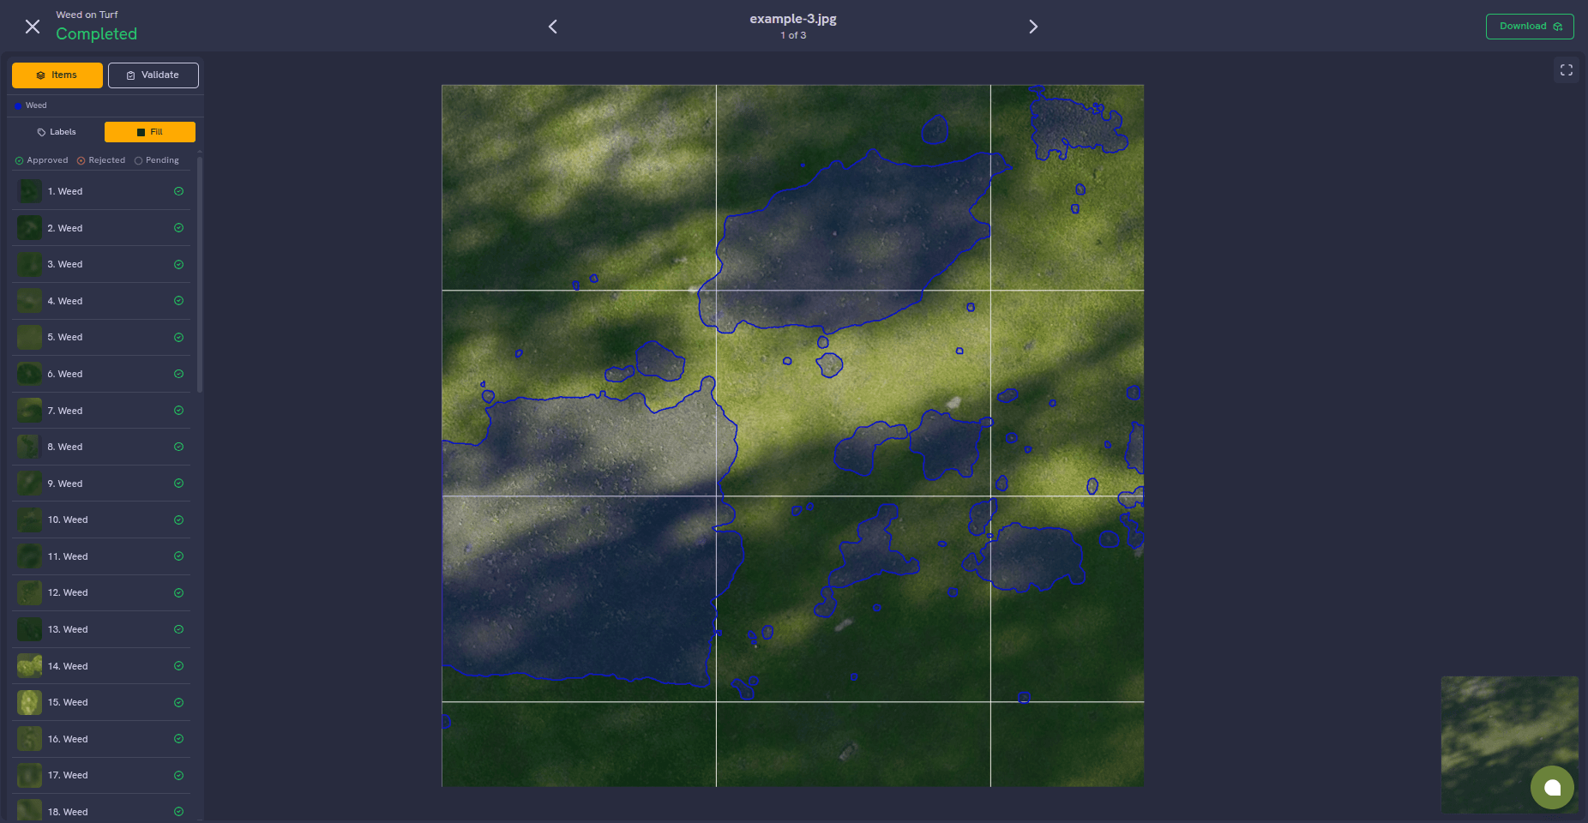This screenshot has height=823, width=1588.
Task: Select item 12. Weed
Action: (x=101, y=592)
